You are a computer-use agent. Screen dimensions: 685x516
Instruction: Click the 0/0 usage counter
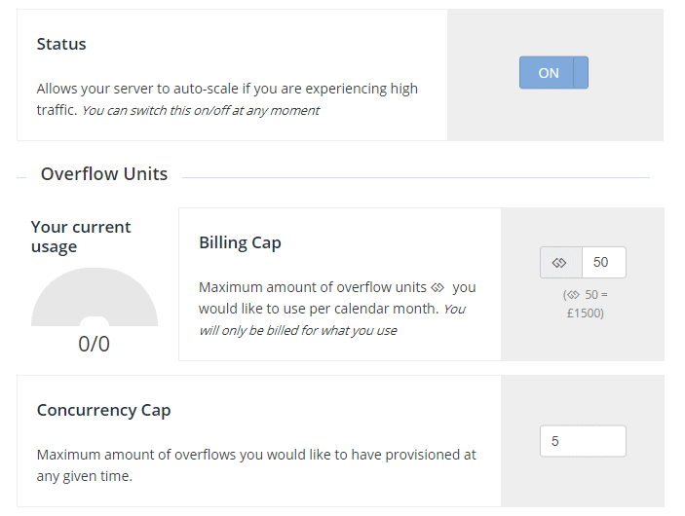94,344
